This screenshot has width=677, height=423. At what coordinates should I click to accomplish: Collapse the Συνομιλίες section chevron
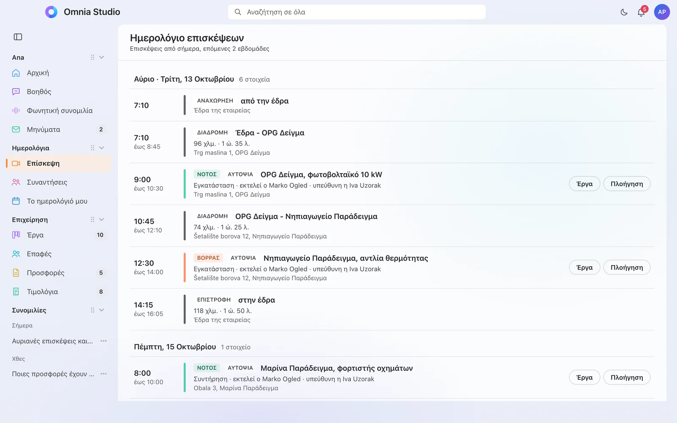pos(102,310)
